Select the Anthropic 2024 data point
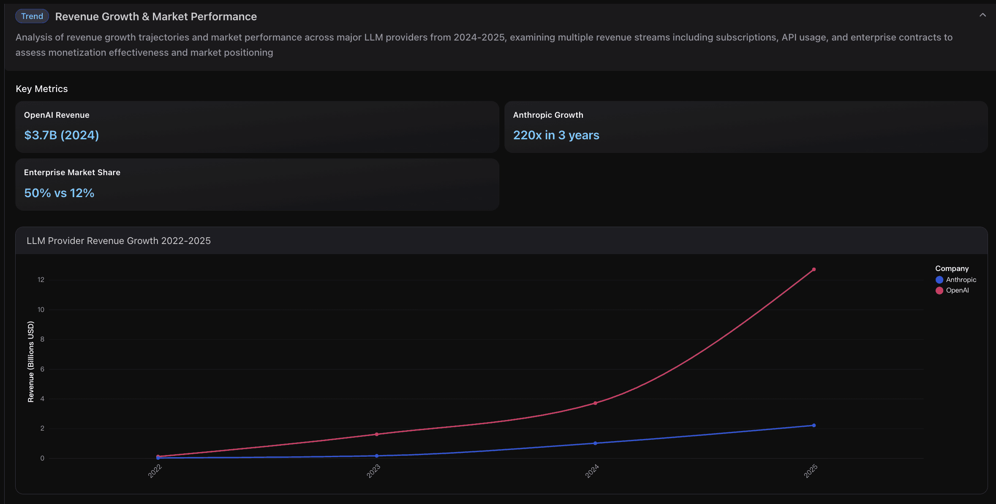This screenshot has height=504, width=996. click(595, 443)
